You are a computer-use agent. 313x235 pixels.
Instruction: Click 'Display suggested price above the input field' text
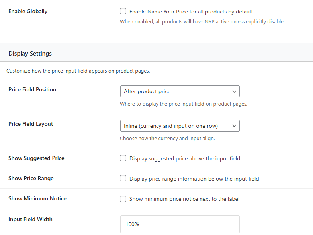pos(185,158)
